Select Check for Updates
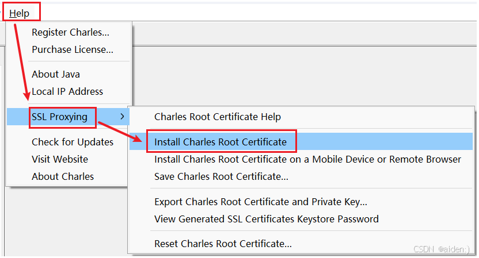The height and width of the screenshot is (258, 479). click(73, 142)
